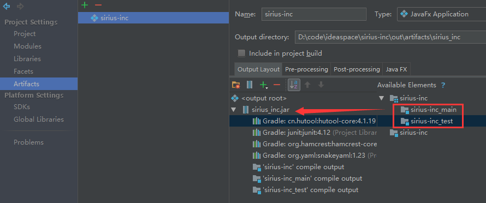Click Add Copy of green plus dropdown
The image size is (486, 203).
click(x=263, y=85)
